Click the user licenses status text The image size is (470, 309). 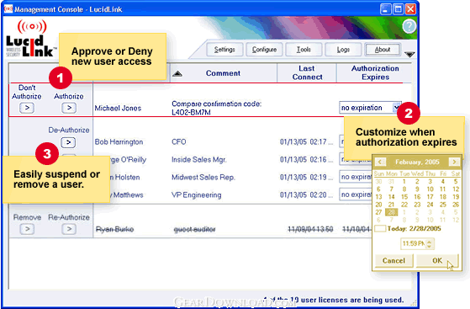pos(334,300)
